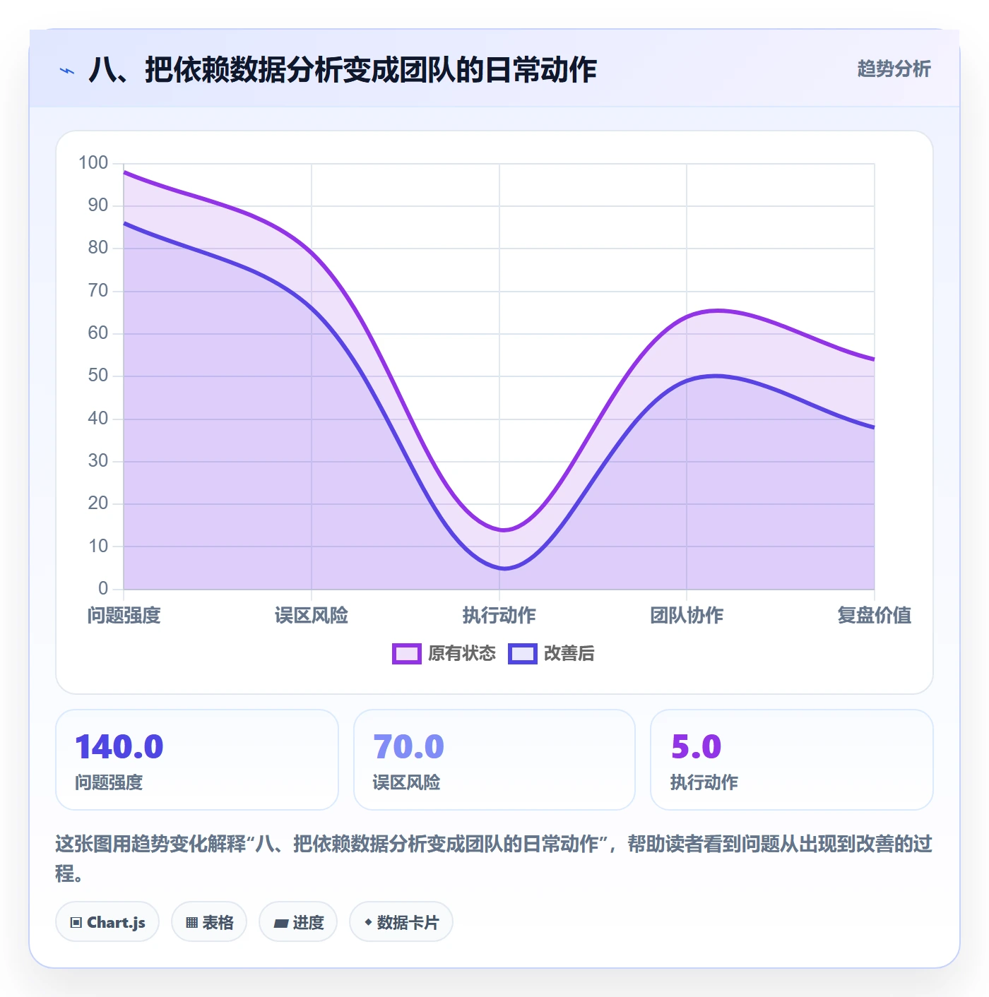The height and width of the screenshot is (997, 989).
Task: Click the 140.0 value in the 问题强度 card
Action: point(119,747)
